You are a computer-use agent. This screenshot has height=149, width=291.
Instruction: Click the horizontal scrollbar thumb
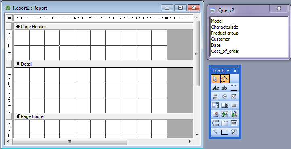(70, 142)
